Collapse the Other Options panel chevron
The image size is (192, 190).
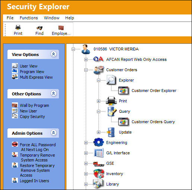(54, 93)
